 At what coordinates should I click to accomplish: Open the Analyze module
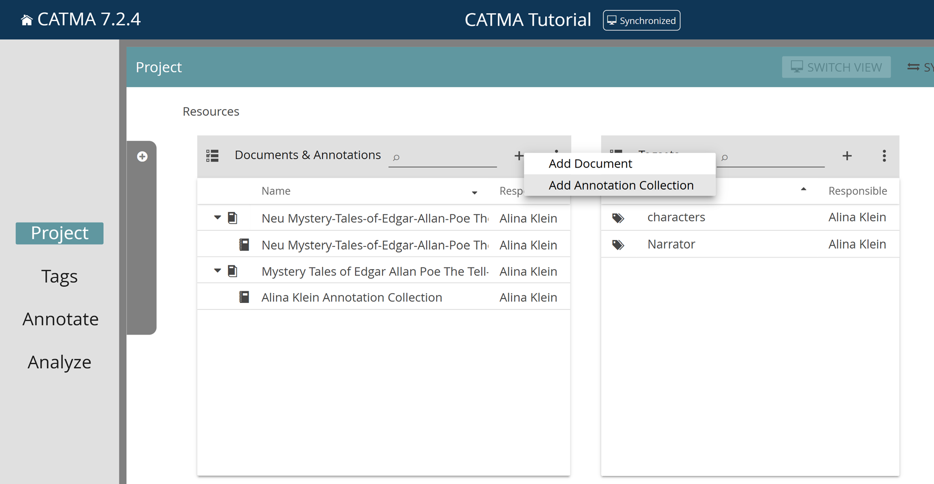click(59, 362)
